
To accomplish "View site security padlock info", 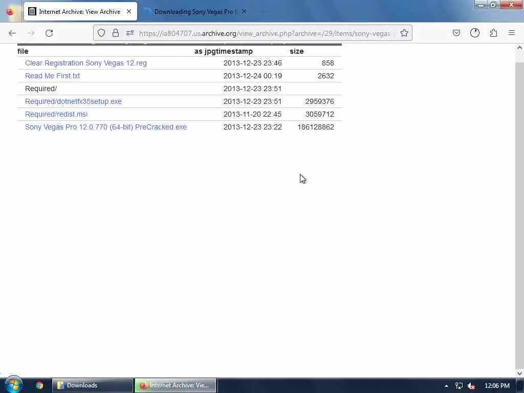I will 116,33.
